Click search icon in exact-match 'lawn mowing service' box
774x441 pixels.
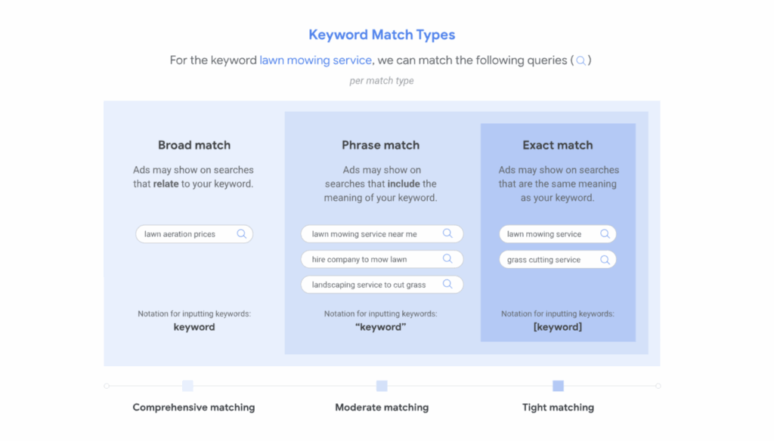(605, 234)
